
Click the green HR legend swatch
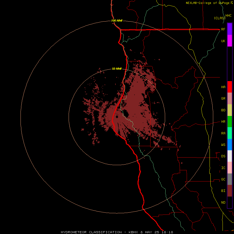click(x=230, y=122)
